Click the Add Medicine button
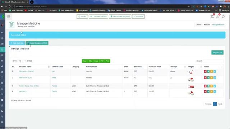230x129 pixels. coord(17,43)
